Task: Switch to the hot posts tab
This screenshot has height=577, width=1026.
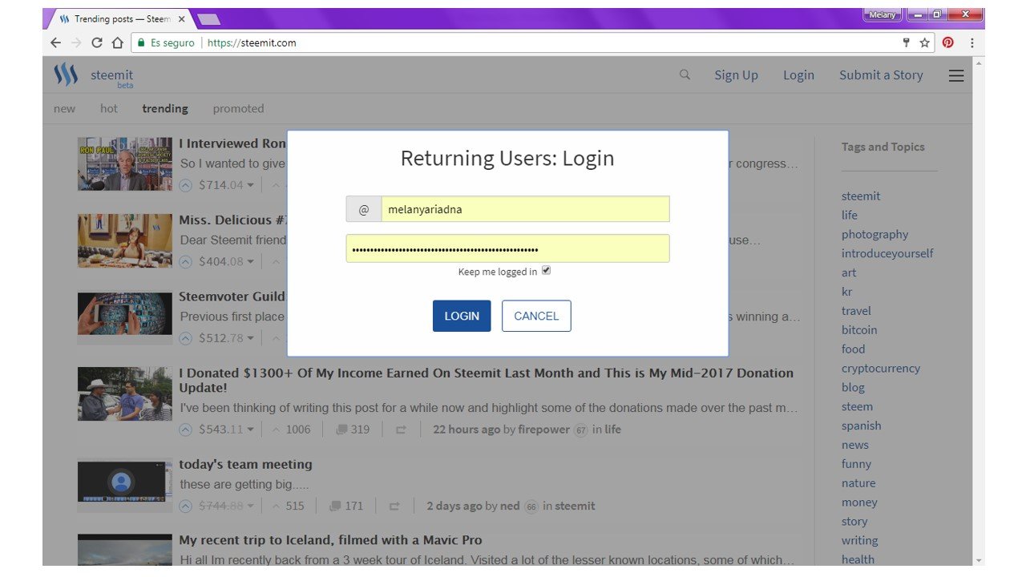Action: pyautogui.click(x=109, y=108)
